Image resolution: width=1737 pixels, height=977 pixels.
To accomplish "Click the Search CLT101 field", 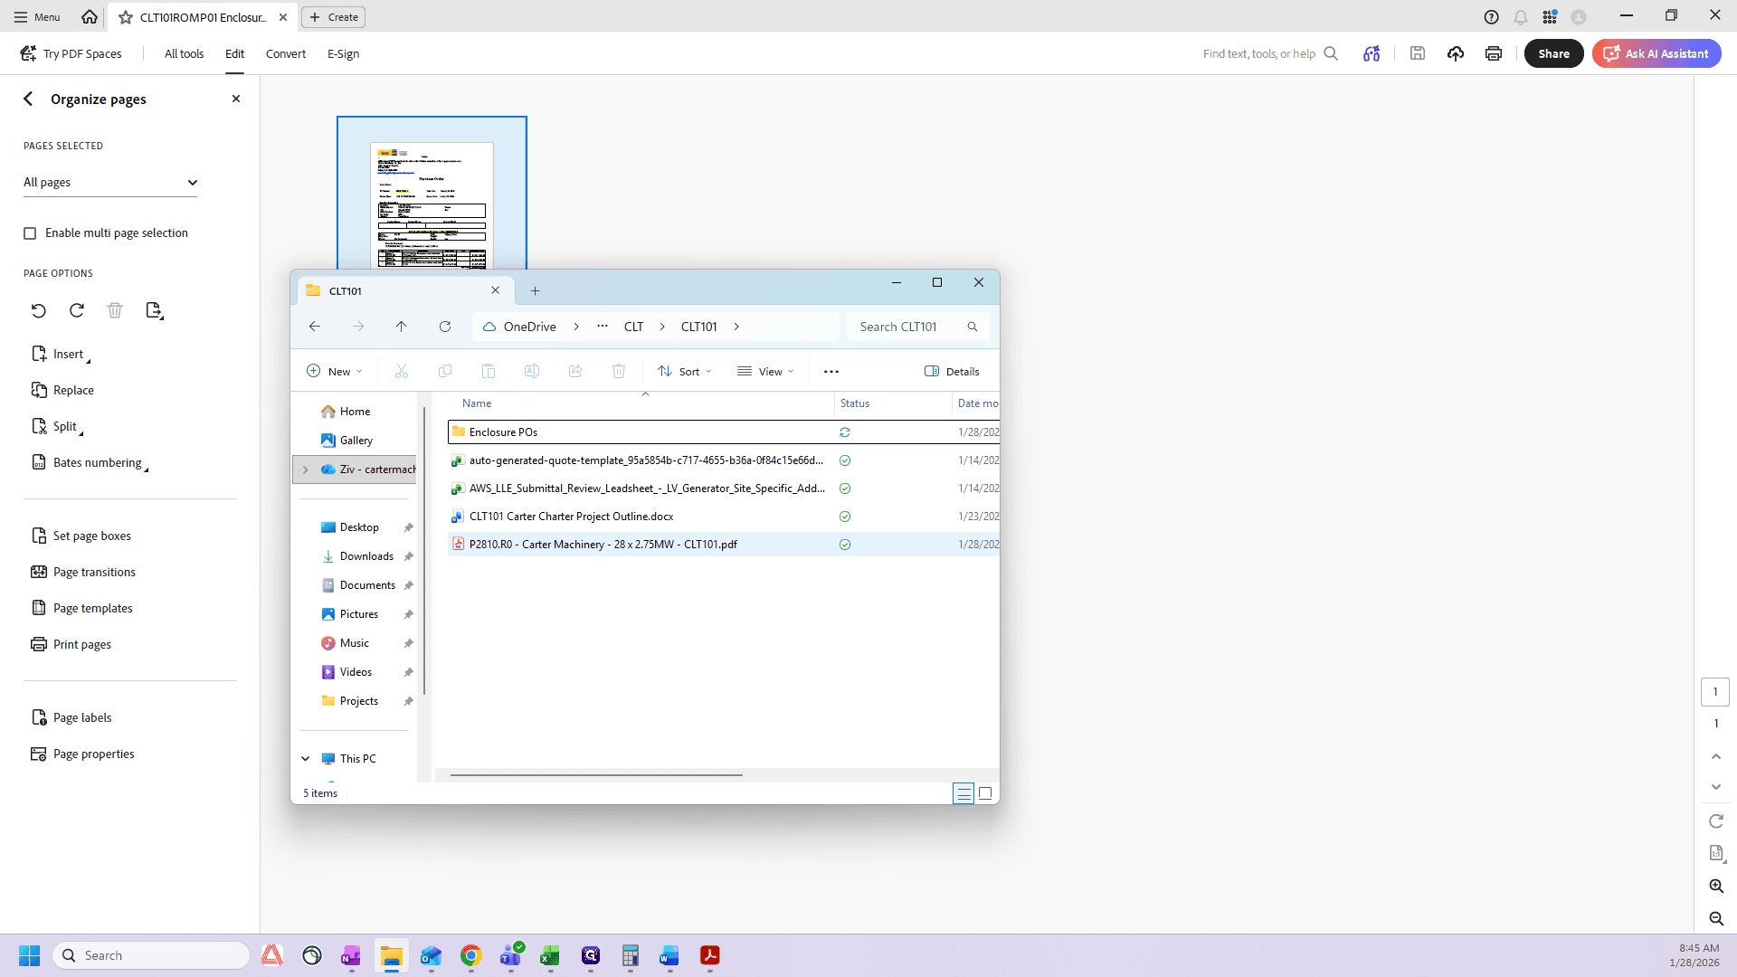I will click(x=918, y=327).
